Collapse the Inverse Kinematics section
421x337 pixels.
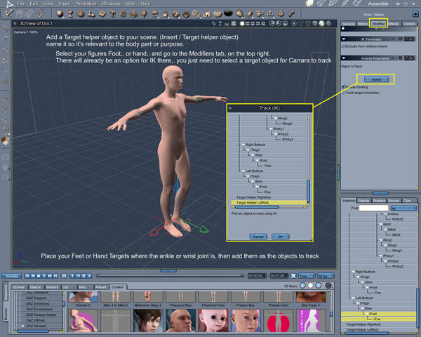pyautogui.click(x=344, y=58)
